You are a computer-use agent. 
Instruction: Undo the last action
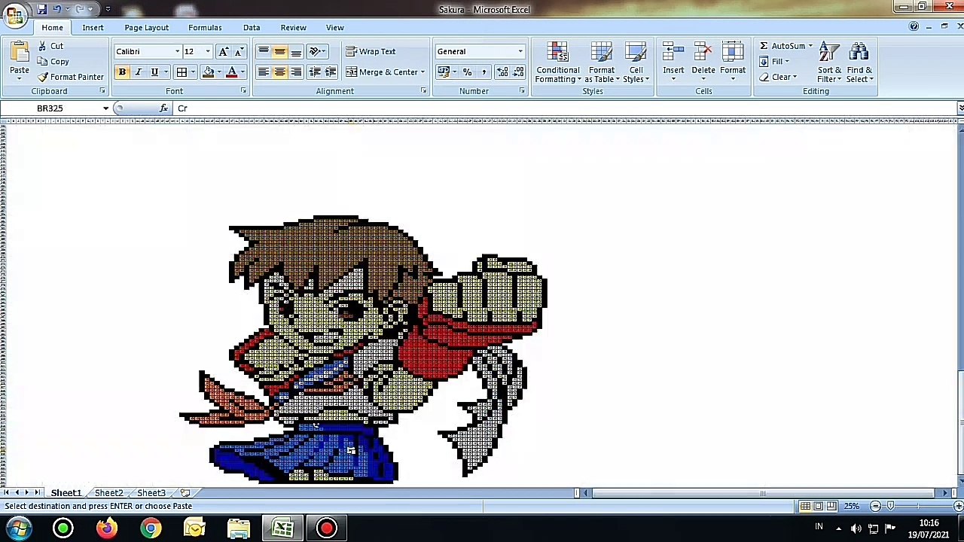pyautogui.click(x=57, y=9)
